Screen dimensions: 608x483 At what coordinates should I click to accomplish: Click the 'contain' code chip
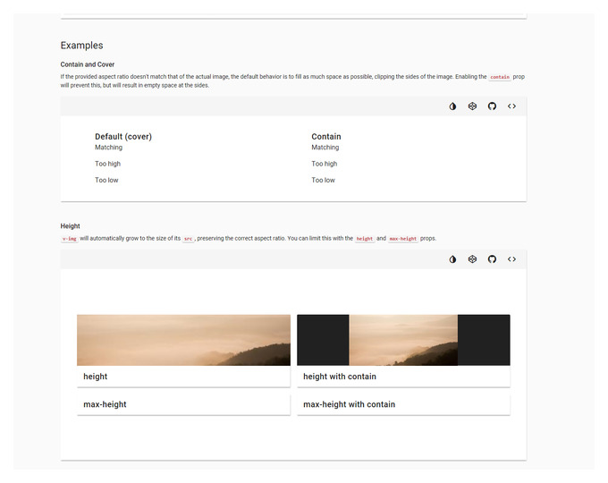point(500,77)
